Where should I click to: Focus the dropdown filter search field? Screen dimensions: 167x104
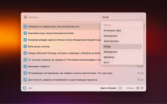(122, 25)
